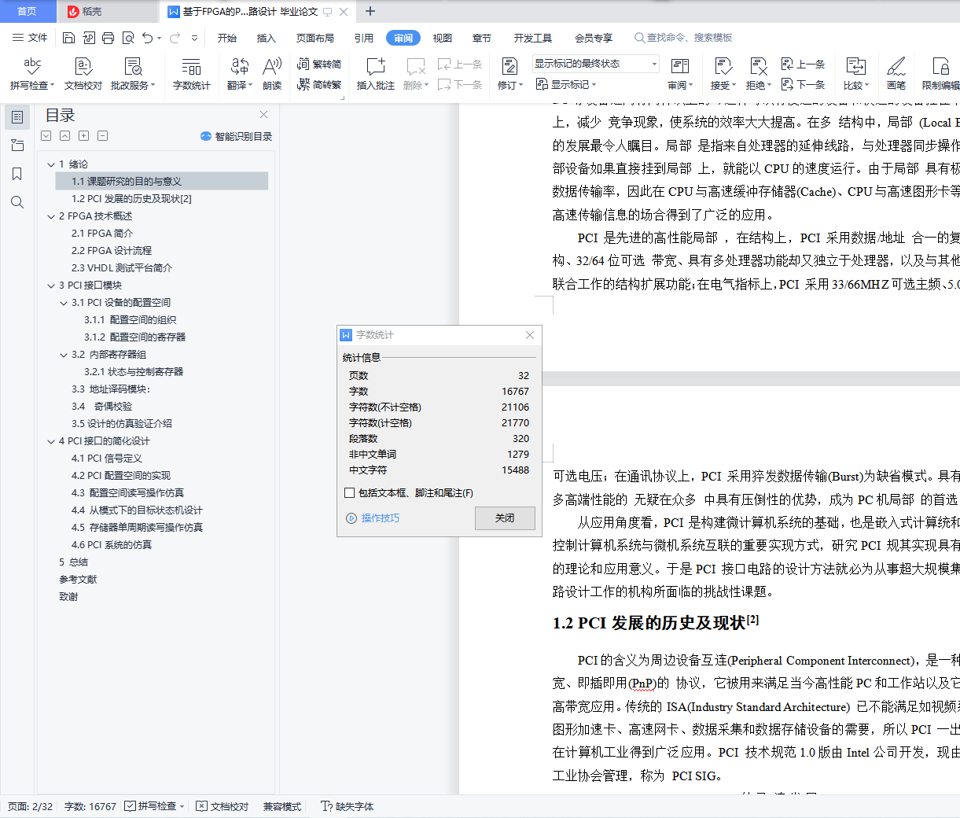Click the 字数统计 word count ribbon icon

[191, 74]
